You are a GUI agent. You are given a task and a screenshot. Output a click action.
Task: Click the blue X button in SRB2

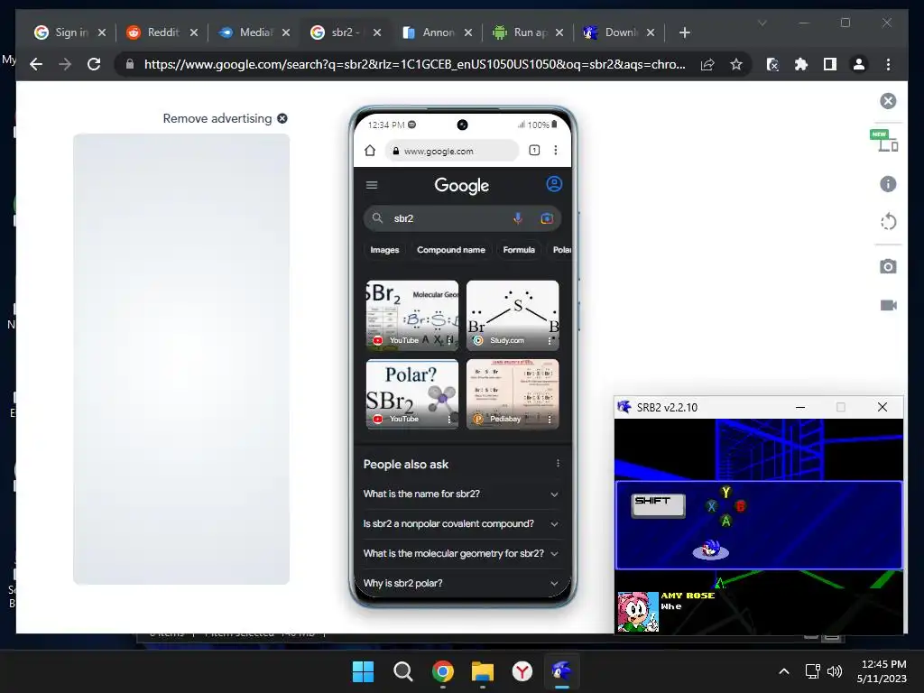(x=712, y=506)
